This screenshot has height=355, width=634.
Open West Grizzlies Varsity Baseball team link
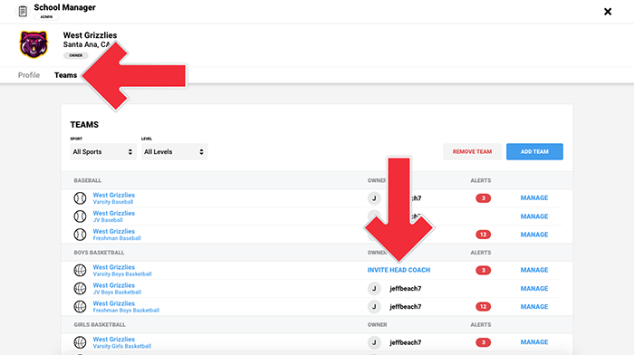(x=113, y=198)
